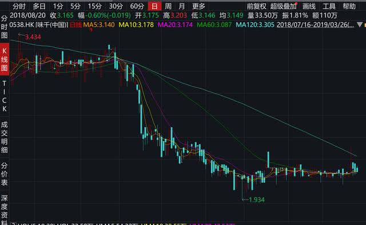Click the MA20:3.174 indicator label

pyautogui.click(x=175, y=25)
